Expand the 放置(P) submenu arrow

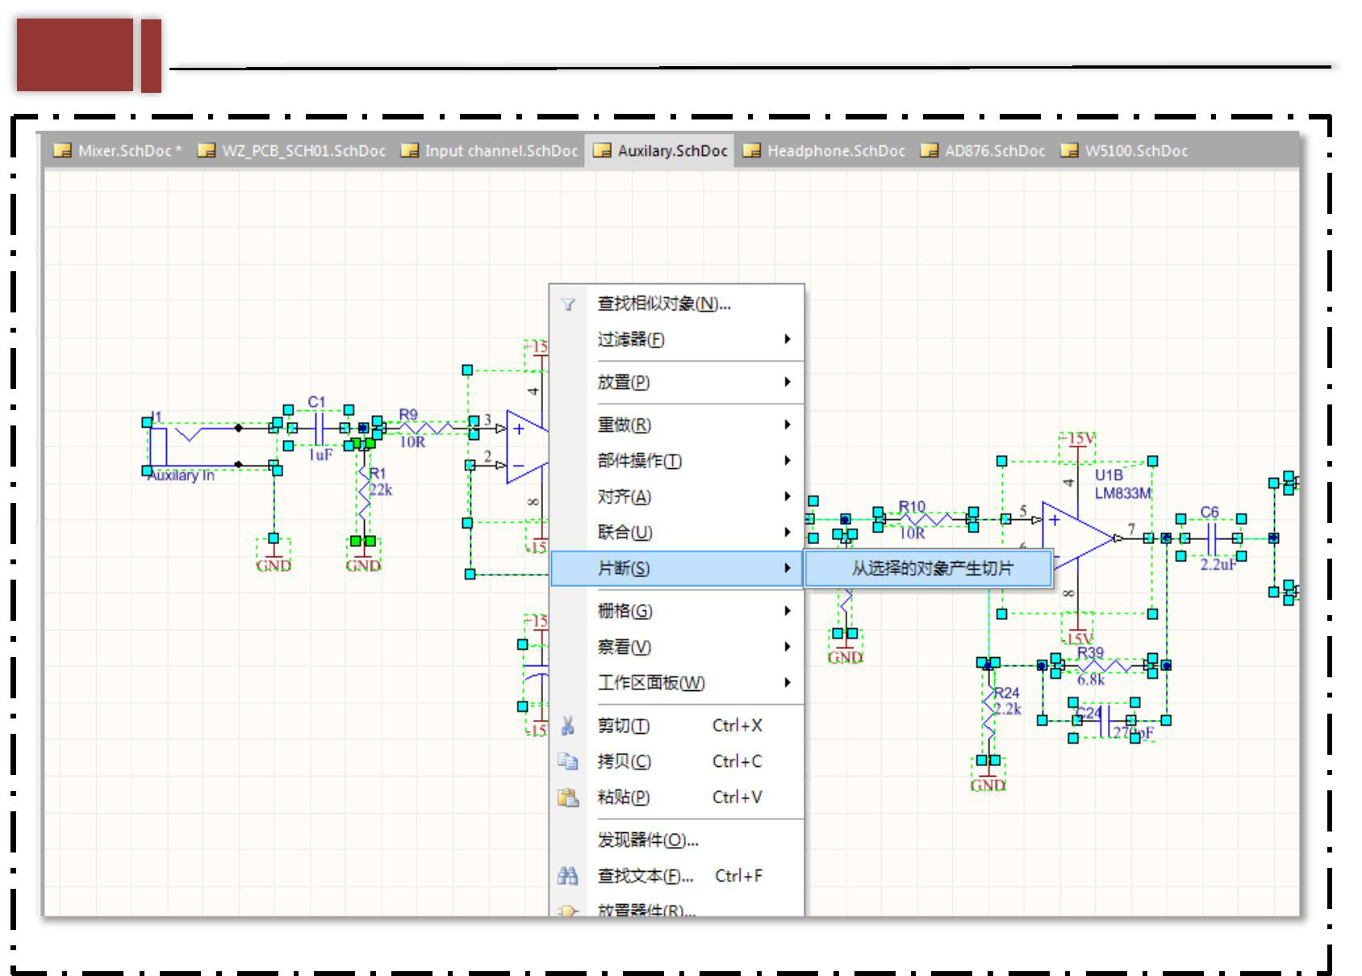[787, 382]
